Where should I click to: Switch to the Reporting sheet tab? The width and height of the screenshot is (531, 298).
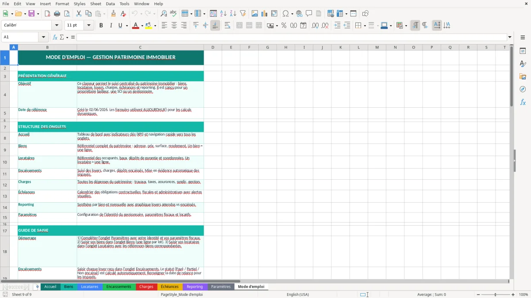(195, 287)
